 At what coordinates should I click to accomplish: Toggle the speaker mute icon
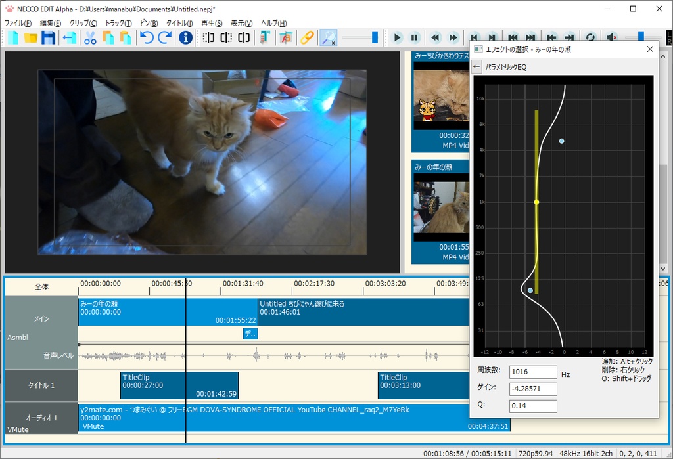(612, 37)
